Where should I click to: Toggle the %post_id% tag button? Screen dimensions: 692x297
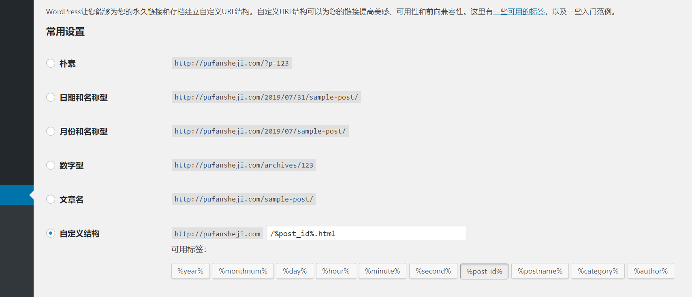(484, 271)
